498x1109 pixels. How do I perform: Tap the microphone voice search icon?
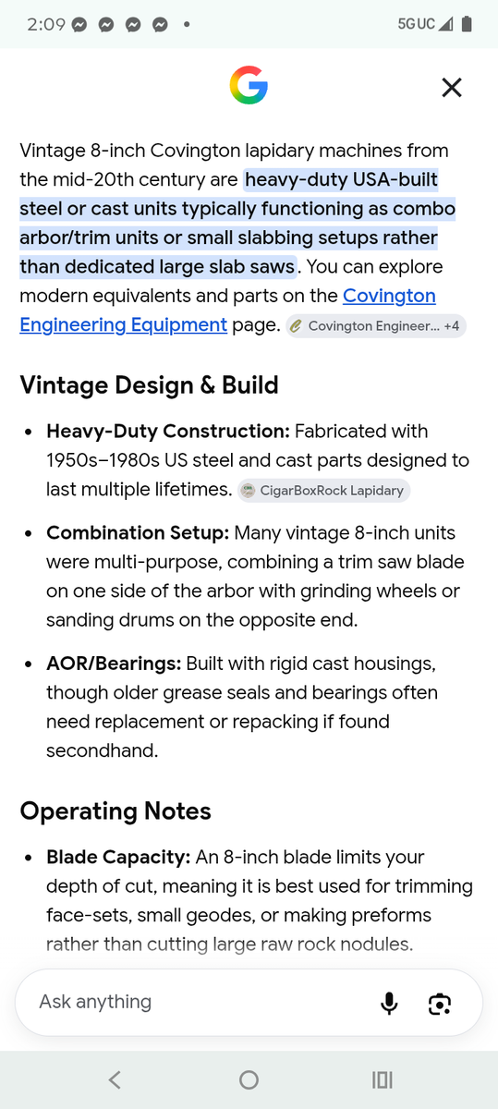coord(389,1003)
